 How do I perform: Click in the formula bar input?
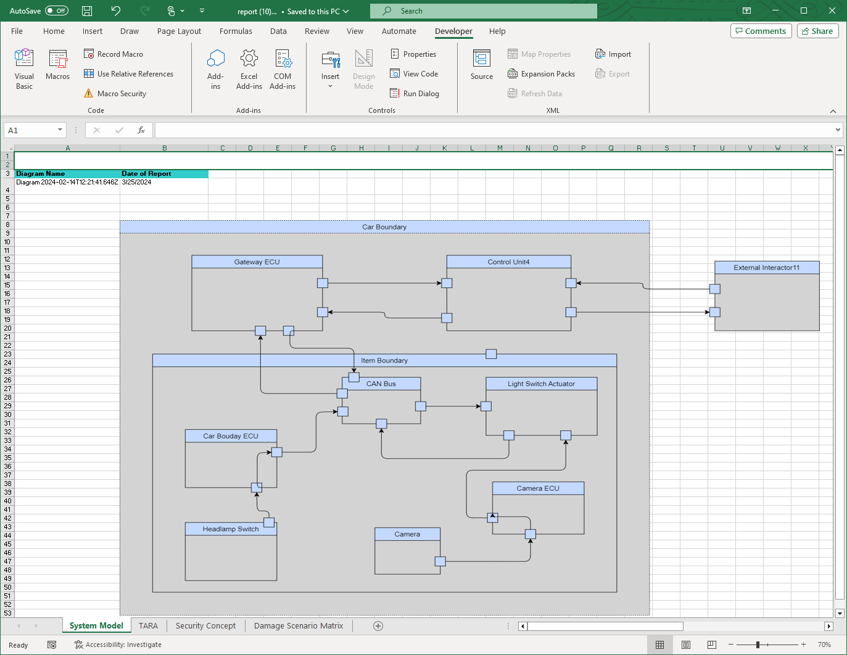(494, 130)
